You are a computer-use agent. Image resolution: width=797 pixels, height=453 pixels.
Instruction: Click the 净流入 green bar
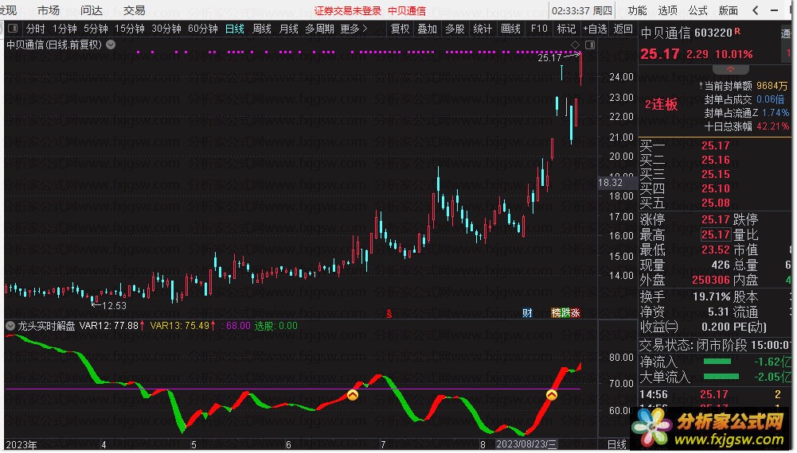717,362
